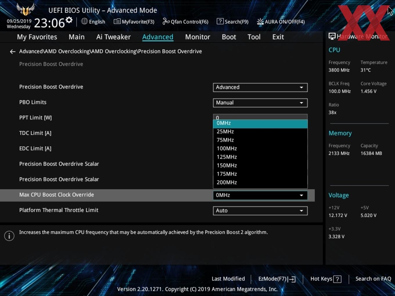This screenshot has height=296, width=395.
Task: Click the Hardware Monitor screen icon
Action: point(332,36)
